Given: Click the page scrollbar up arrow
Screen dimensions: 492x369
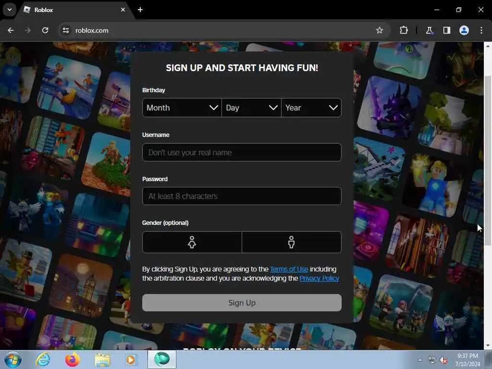Looking at the screenshot, I should click(x=488, y=46).
